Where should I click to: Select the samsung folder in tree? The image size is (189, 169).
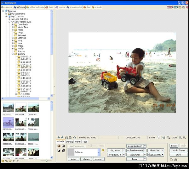(x=22, y=35)
